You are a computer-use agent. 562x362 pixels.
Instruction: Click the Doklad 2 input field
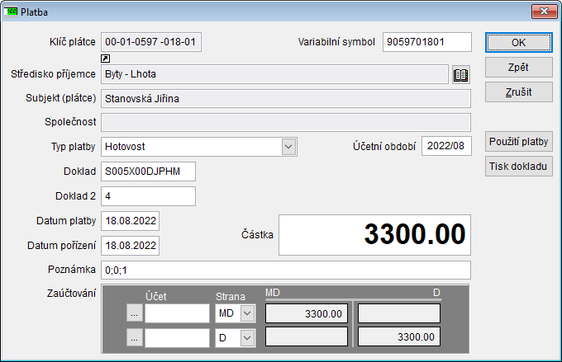click(x=148, y=196)
